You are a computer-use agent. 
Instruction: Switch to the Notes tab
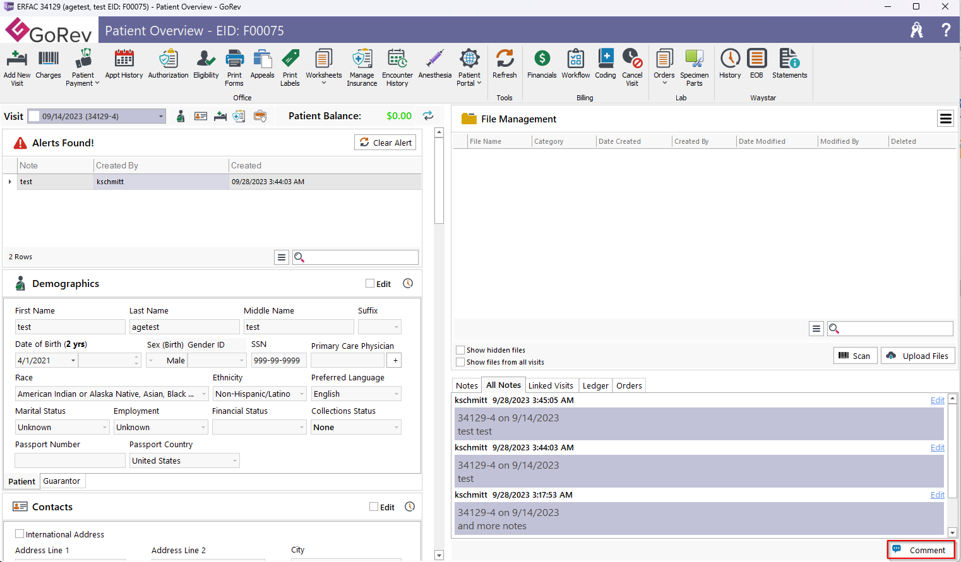point(467,385)
